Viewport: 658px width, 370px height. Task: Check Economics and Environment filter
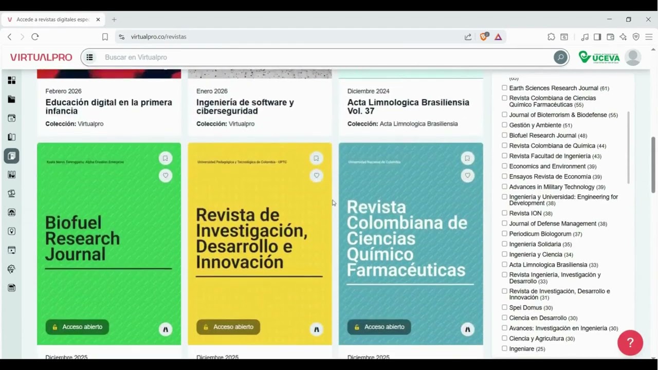tap(504, 166)
